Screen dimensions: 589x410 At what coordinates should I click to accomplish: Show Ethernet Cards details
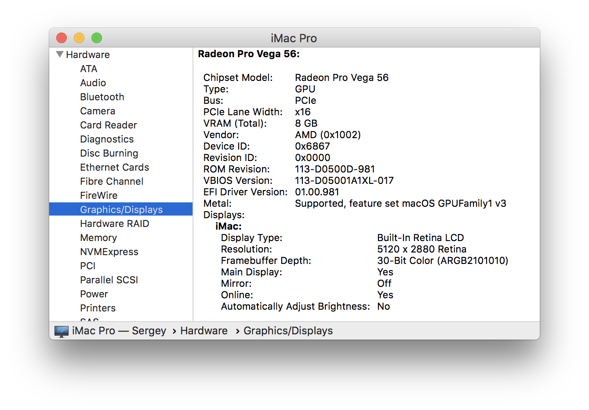(114, 167)
